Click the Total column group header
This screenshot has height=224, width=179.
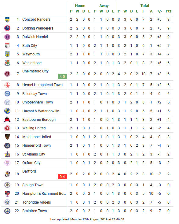[145, 6]
